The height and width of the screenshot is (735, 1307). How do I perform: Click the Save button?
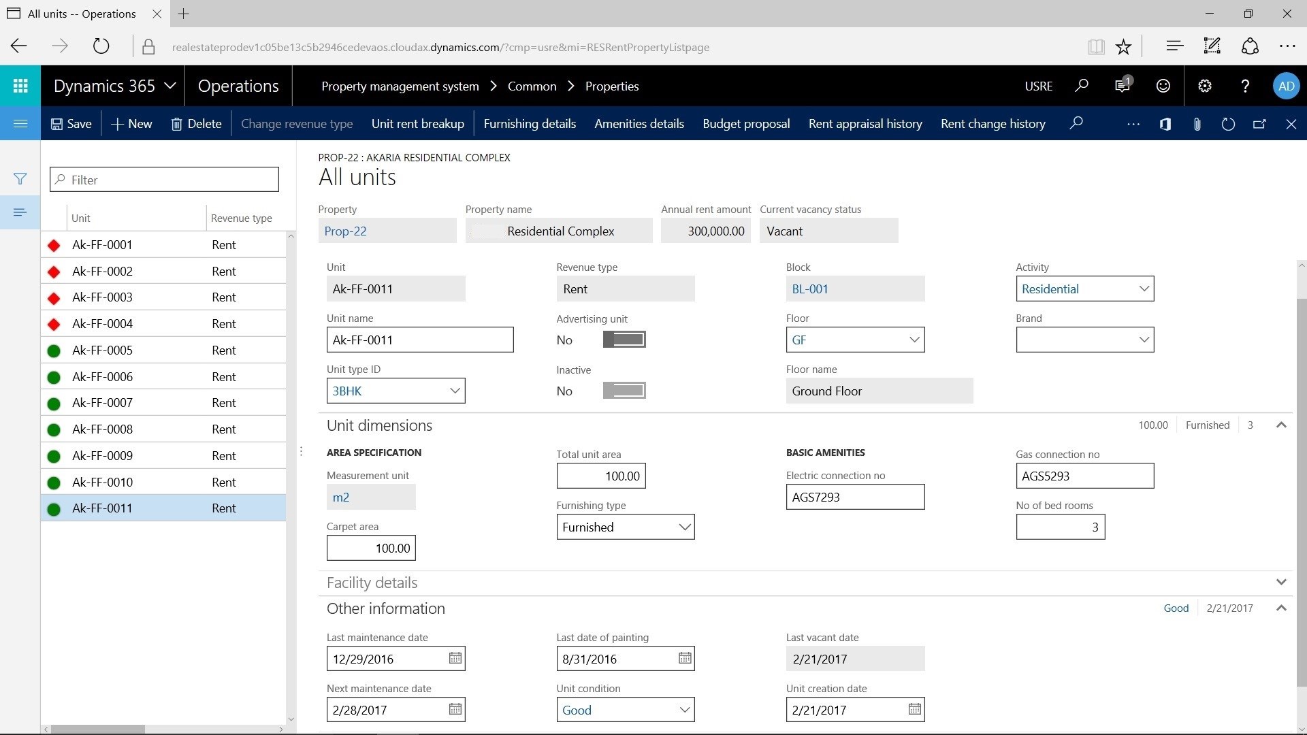click(x=71, y=124)
